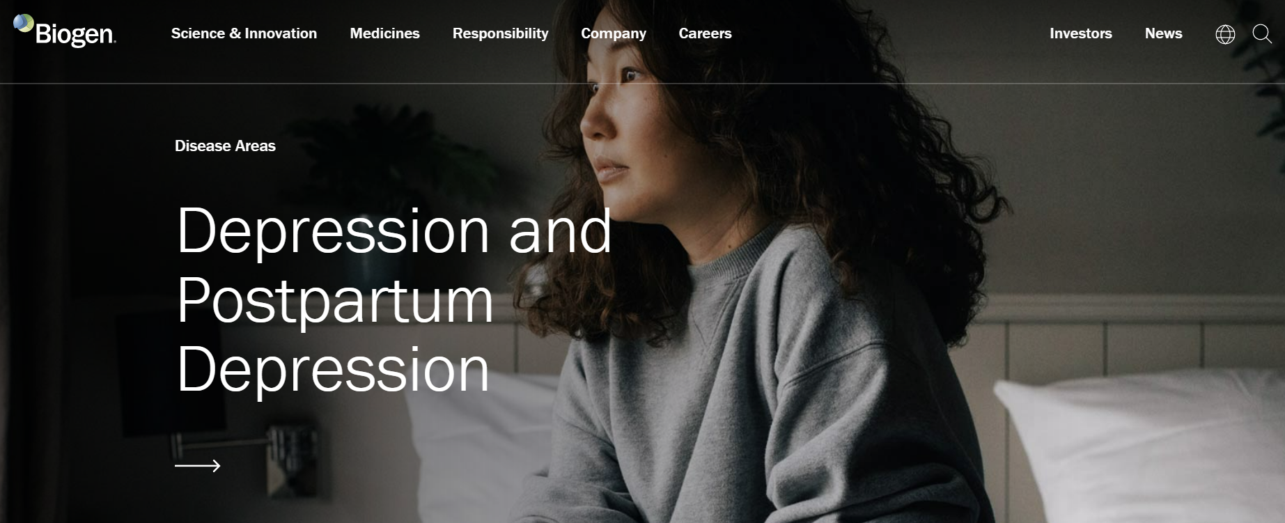Image resolution: width=1285 pixels, height=523 pixels.
Task: Open the Company menu item
Action: 614,33
